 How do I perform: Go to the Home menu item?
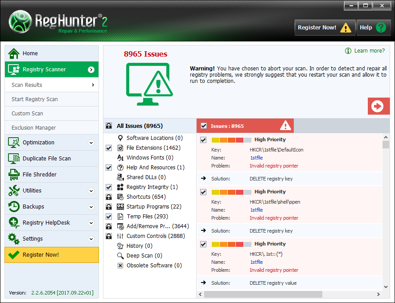point(52,53)
